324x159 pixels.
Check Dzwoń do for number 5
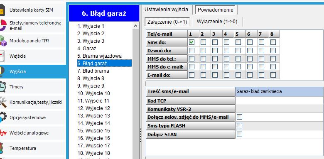(x=238, y=50)
